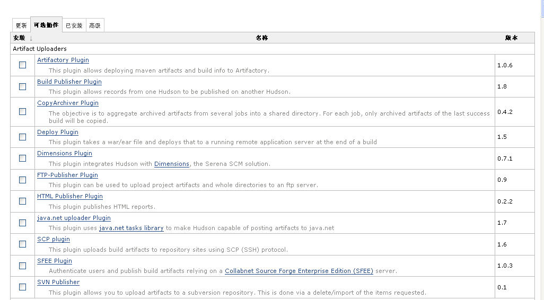Click the 版本 column header
Image resolution: width=544 pixels, height=300 pixels.
pyautogui.click(x=511, y=38)
